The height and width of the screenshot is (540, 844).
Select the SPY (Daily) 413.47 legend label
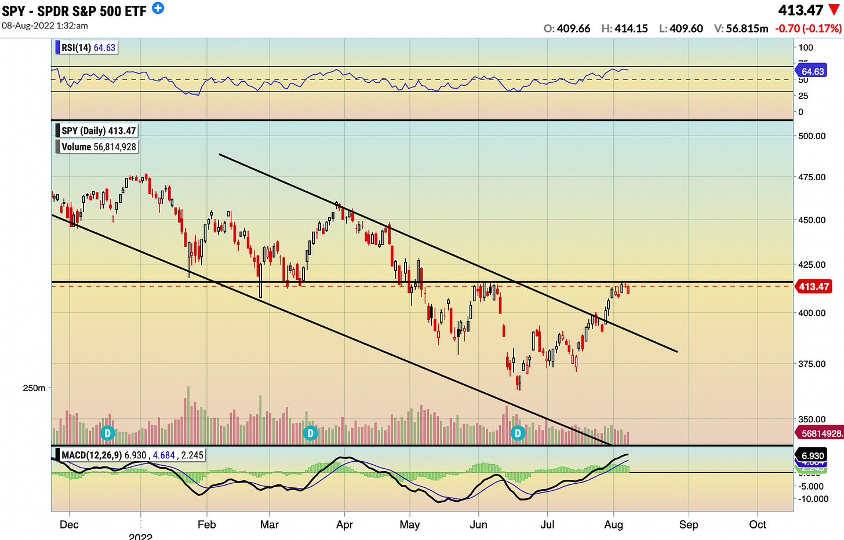[x=97, y=131]
